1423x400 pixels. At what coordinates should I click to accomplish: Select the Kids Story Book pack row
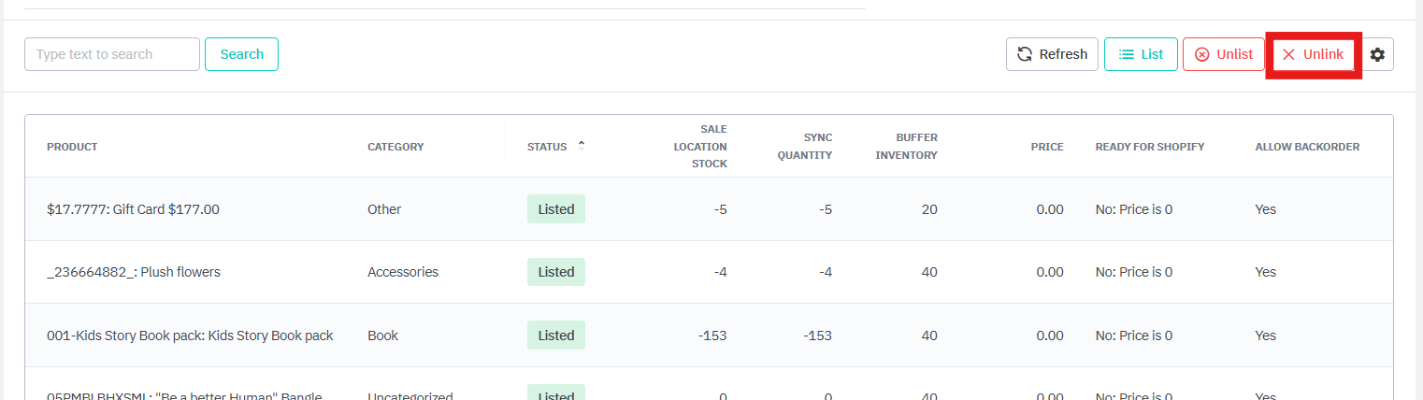click(x=190, y=336)
